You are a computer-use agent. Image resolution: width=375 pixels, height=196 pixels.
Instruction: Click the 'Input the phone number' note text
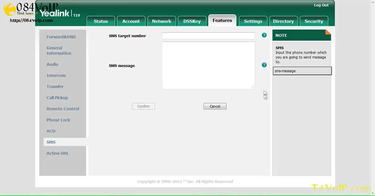[301, 57]
